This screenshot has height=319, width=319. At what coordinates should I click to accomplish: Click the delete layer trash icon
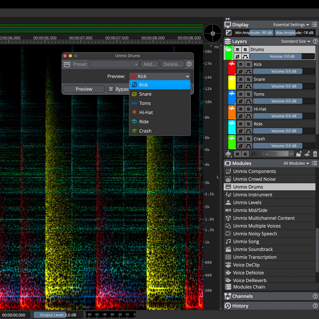[x=315, y=154]
